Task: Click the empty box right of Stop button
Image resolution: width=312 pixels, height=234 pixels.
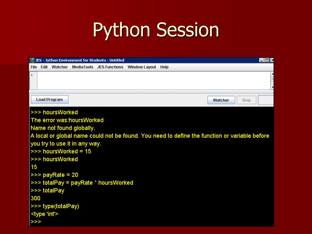Action: pyautogui.click(x=266, y=100)
